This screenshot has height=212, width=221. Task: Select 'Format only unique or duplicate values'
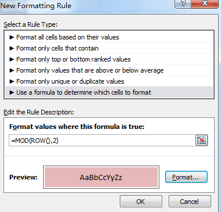tap(109, 81)
